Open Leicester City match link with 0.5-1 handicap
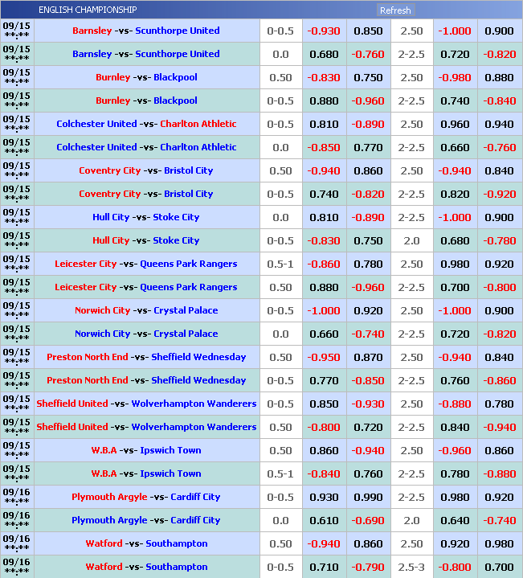Screen dimensions: 523x578 pyautogui.click(x=145, y=264)
